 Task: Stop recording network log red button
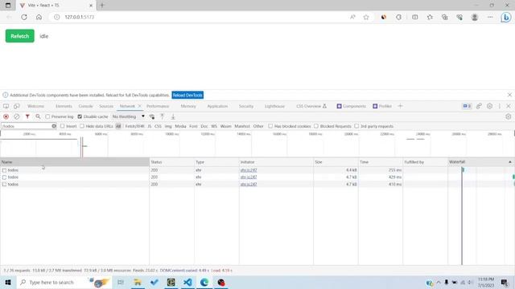click(6, 116)
